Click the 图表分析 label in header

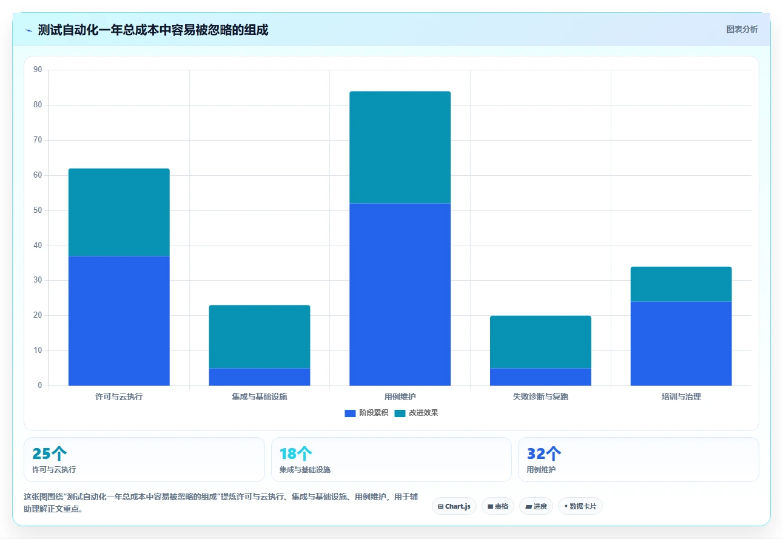coord(742,29)
